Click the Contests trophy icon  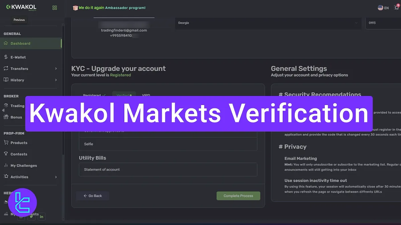pyautogui.click(x=6, y=154)
